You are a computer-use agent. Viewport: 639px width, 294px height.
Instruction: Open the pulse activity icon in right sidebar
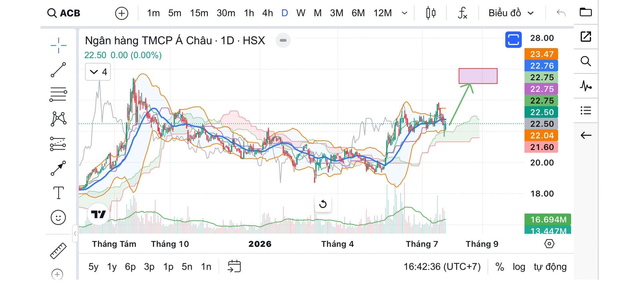(586, 86)
